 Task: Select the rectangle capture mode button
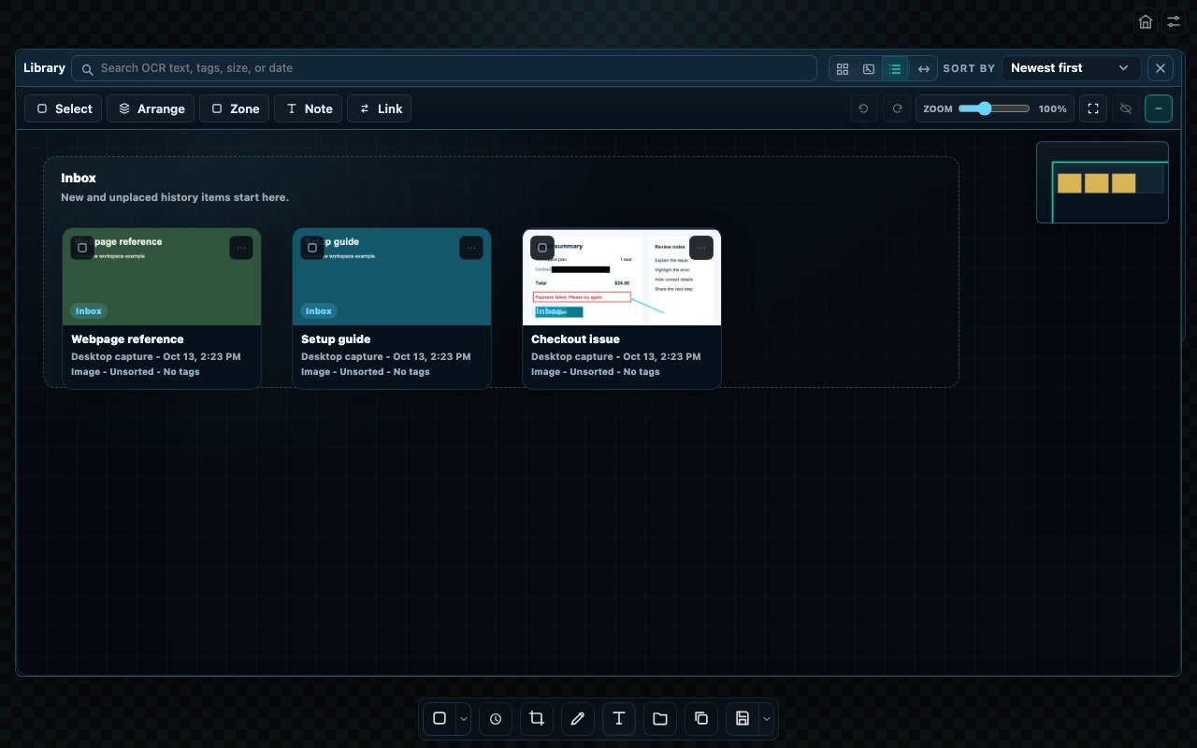point(440,718)
